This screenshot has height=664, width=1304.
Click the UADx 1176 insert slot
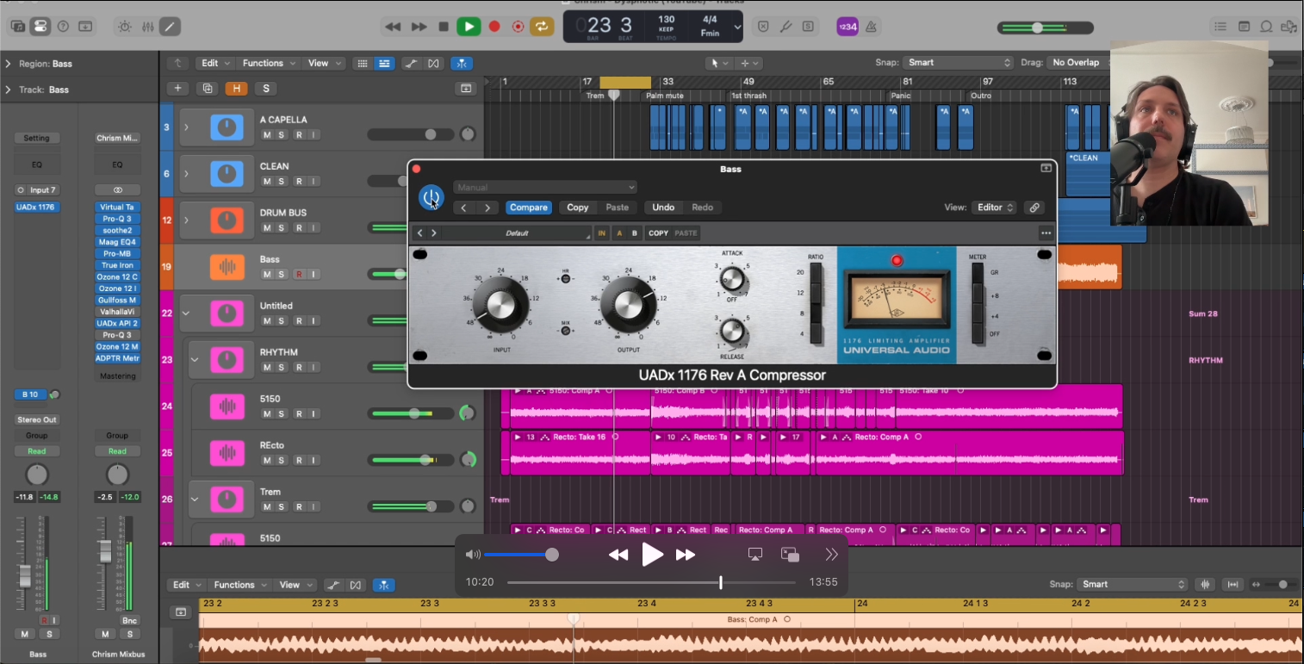(x=37, y=207)
